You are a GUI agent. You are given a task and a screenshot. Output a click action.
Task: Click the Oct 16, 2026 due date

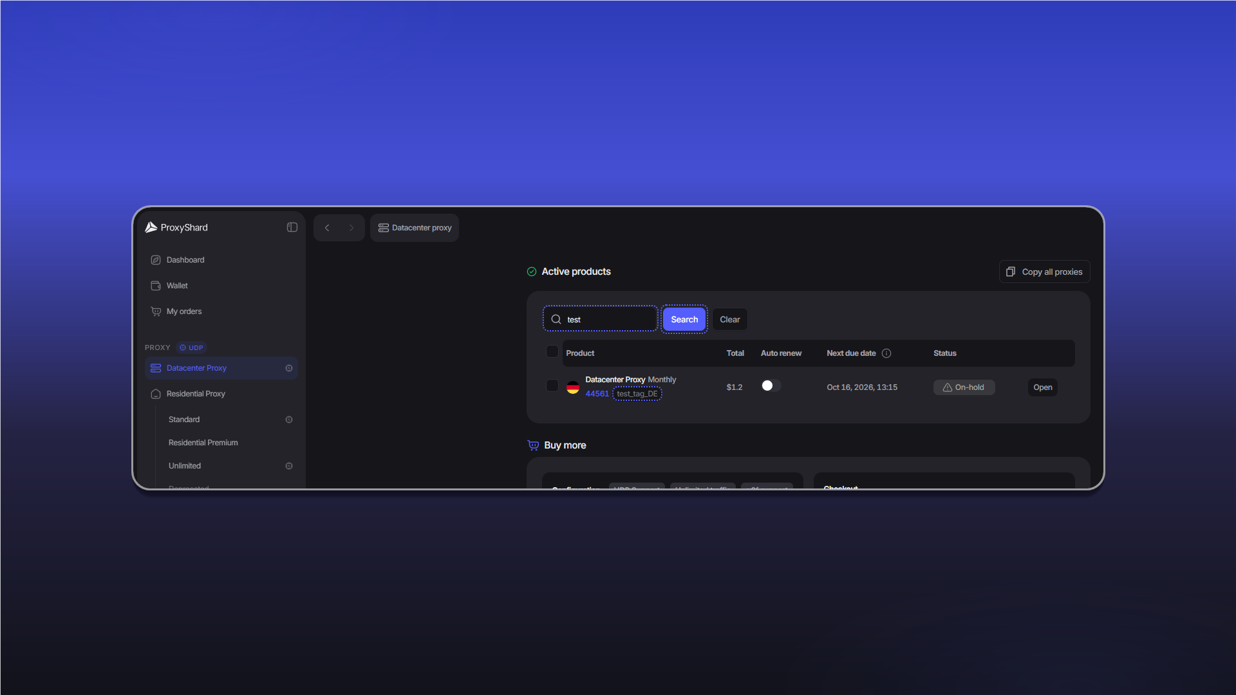coord(862,387)
